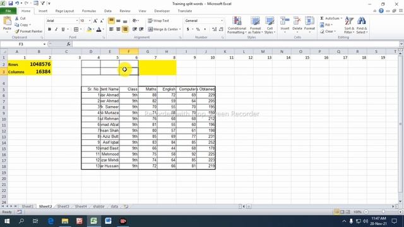Click the Borders icon
Viewport: 404px width, 227px height.
[x=76, y=30]
